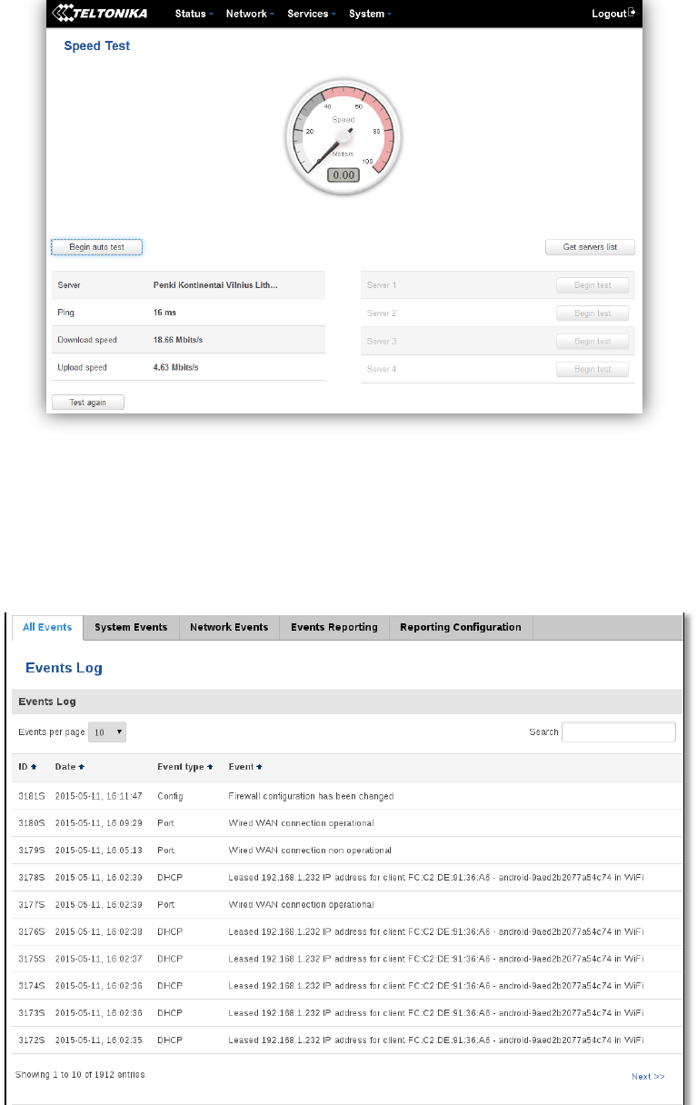Click the Config event type cell

(x=170, y=796)
